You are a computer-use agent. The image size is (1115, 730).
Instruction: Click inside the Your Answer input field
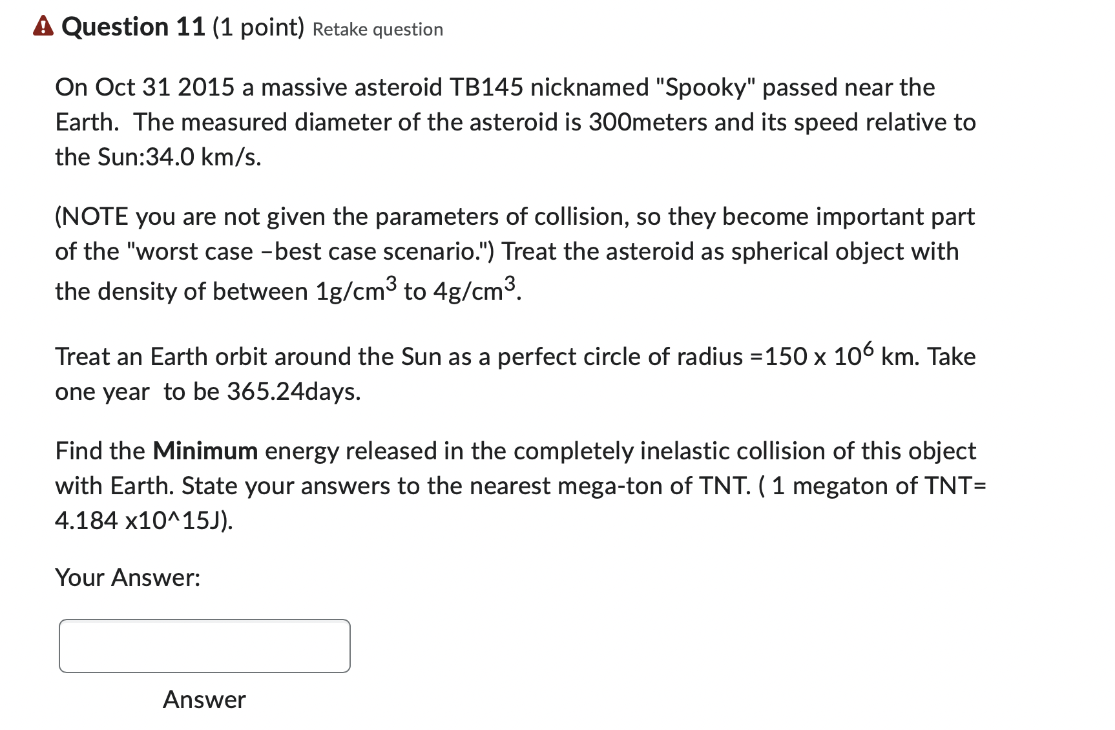click(x=204, y=645)
